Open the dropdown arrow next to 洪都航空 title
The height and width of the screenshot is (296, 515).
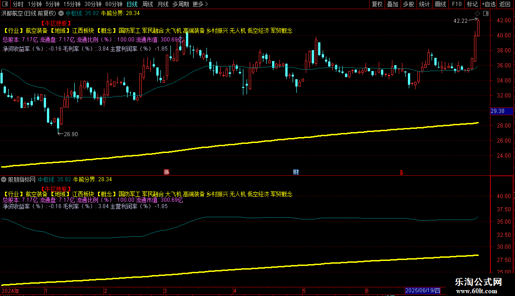61,14
